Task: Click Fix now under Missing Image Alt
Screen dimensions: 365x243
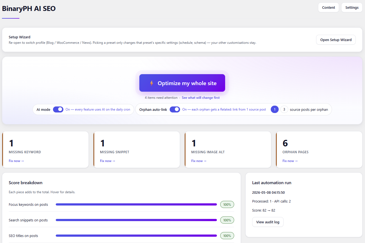Action: point(199,161)
